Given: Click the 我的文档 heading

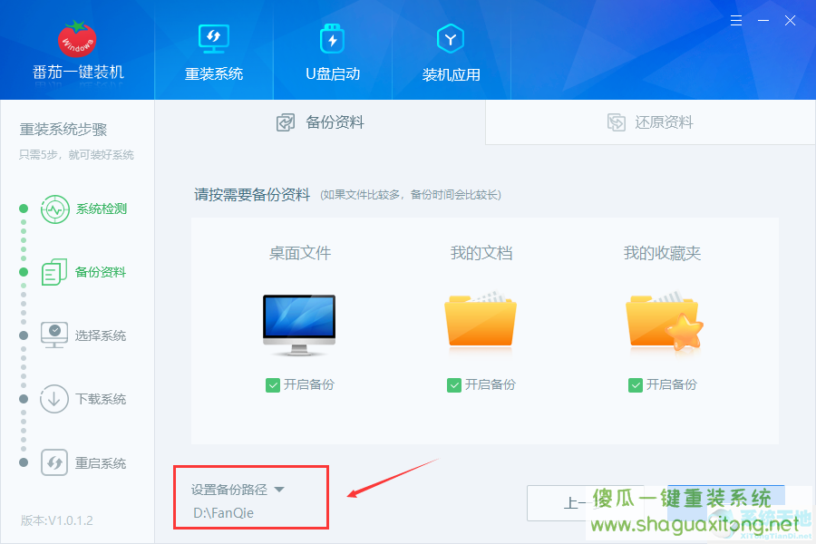Looking at the screenshot, I should (x=481, y=253).
